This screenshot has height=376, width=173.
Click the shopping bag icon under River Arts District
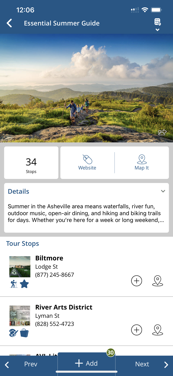click(x=24, y=333)
